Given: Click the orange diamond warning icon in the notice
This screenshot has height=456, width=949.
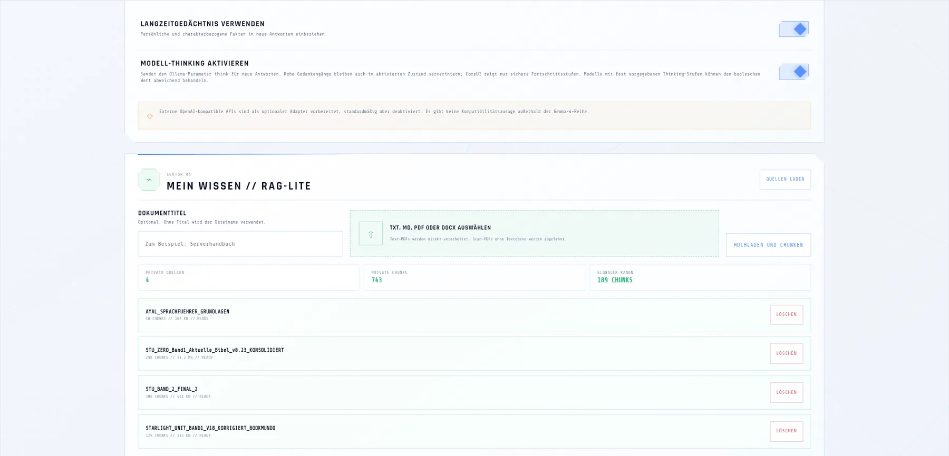Looking at the screenshot, I should pos(150,116).
